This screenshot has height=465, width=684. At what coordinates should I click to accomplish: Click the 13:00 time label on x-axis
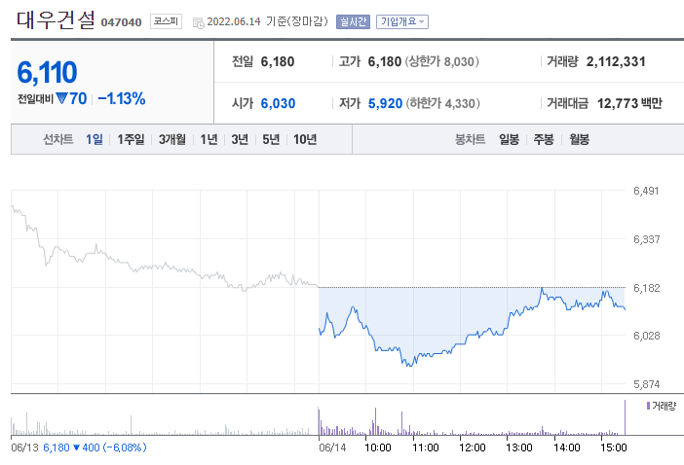click(519, 447)
